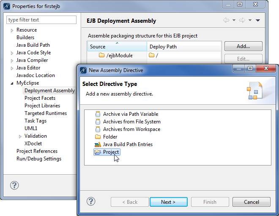Select the Resource label in the tree

(27, 30)
